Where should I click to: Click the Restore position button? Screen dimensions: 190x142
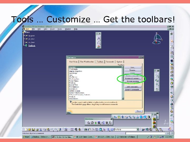(x=133, y=81)
